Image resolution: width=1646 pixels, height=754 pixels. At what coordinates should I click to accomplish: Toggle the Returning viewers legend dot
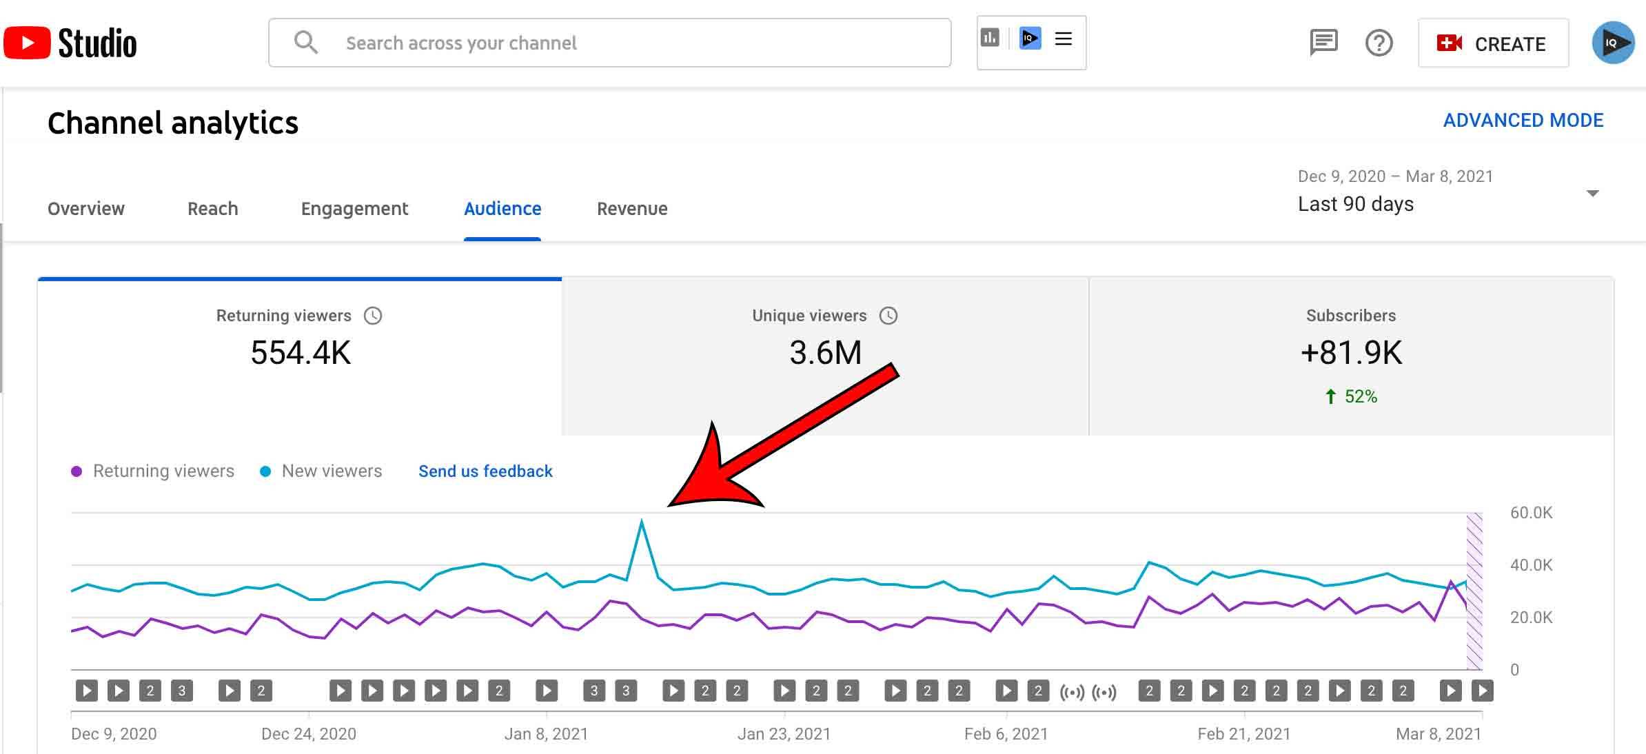77,471
